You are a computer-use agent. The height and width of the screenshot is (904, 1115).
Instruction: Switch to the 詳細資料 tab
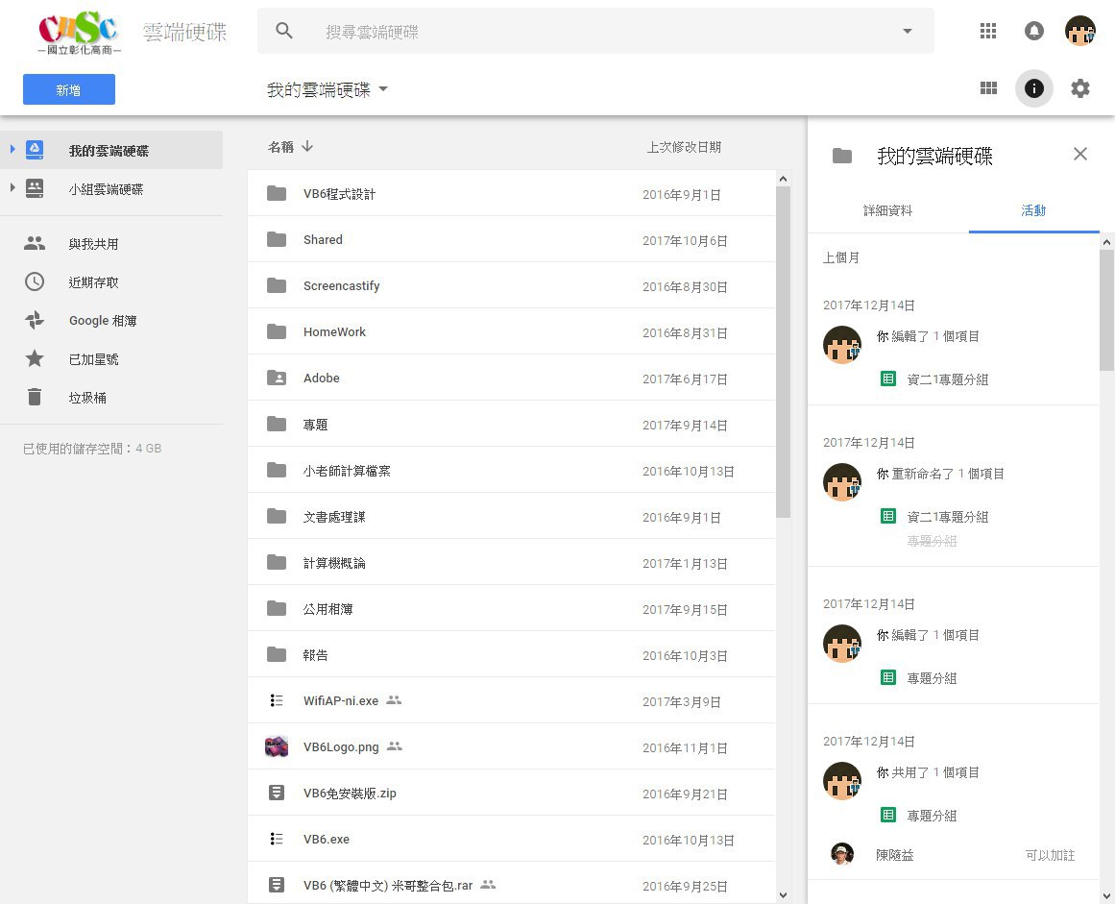887,210
